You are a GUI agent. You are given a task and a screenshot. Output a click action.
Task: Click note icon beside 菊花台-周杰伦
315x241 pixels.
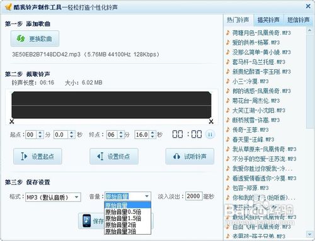pos(227,101)
